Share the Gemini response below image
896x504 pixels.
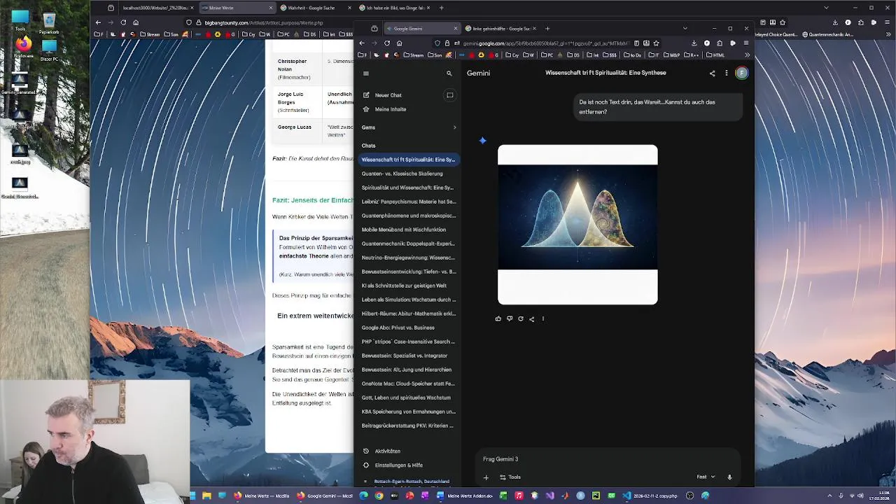532,318
